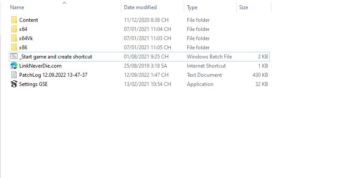This screenshot has height=178, width=344.
Task: Click the Windows Batch File type cell
Action: point(209,57)
